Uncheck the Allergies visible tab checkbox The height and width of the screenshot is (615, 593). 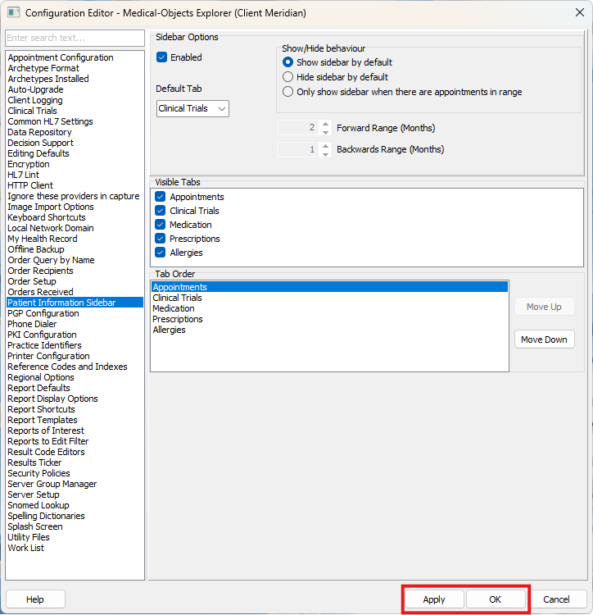[x=161, y=253]
